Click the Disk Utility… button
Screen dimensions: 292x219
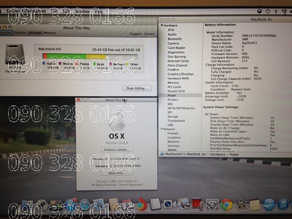(x=137, y=88)
